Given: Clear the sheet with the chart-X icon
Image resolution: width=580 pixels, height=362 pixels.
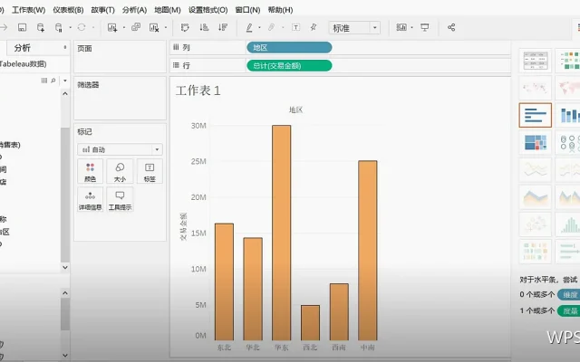Looking at the screenshot, I should pos(154,27).
